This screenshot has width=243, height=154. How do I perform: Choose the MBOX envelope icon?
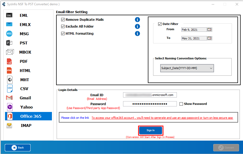pyautogui.click(x=9, y=52)
